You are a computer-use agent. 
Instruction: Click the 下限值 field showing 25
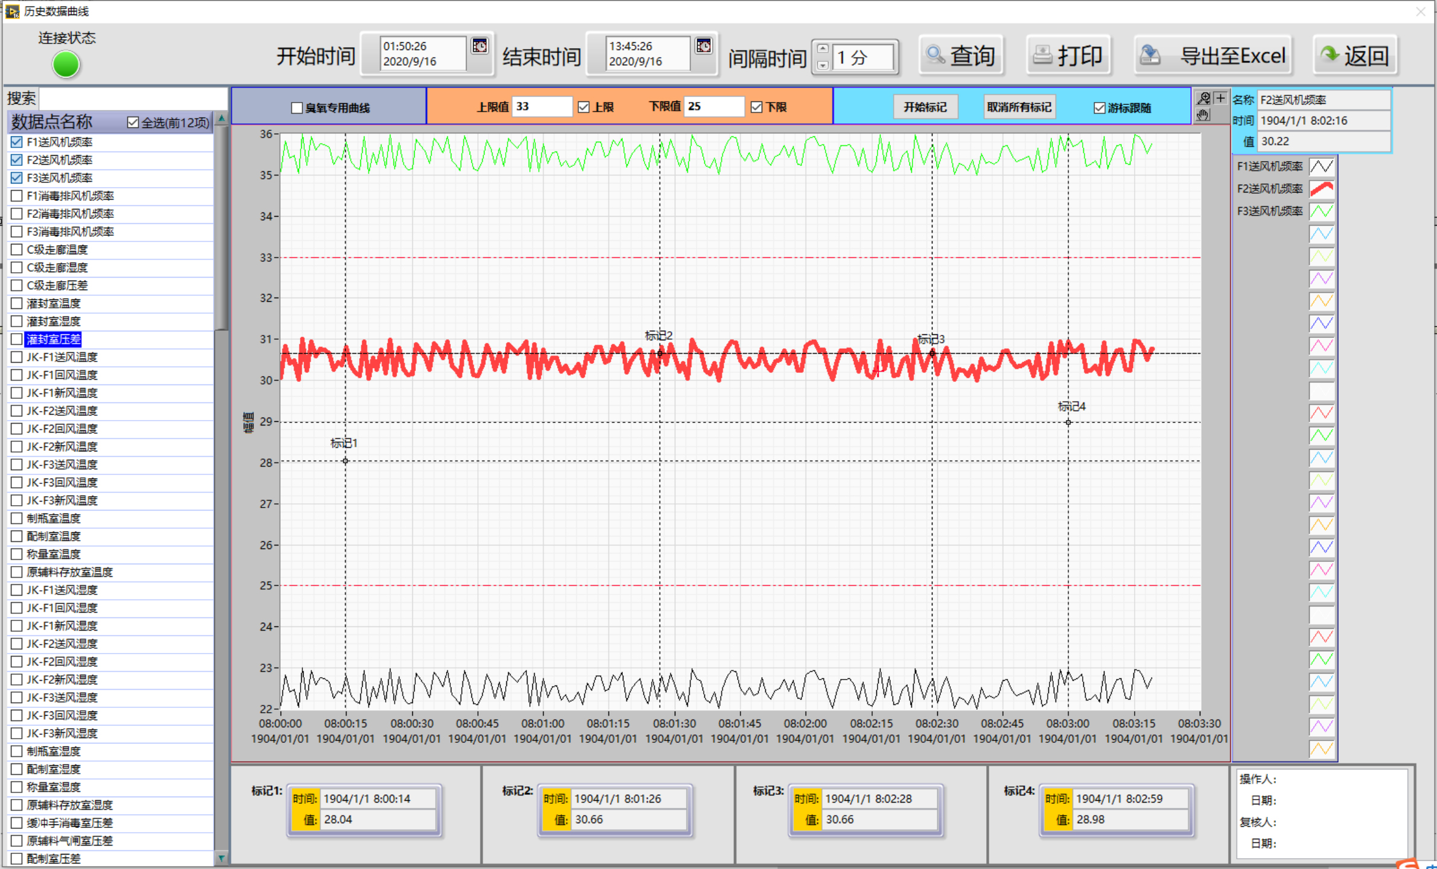pyautogui.click(x=714, y=107)
